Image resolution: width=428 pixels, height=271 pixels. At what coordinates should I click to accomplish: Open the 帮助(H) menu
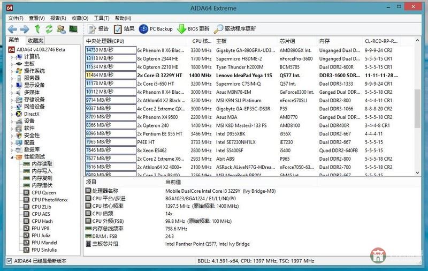[123, 18]
